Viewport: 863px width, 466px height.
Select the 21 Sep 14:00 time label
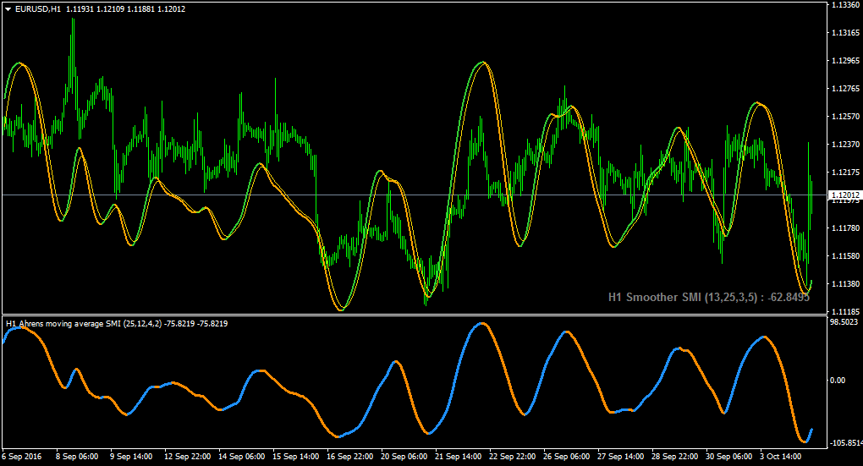pyautogui.click(x=458, y=457)
